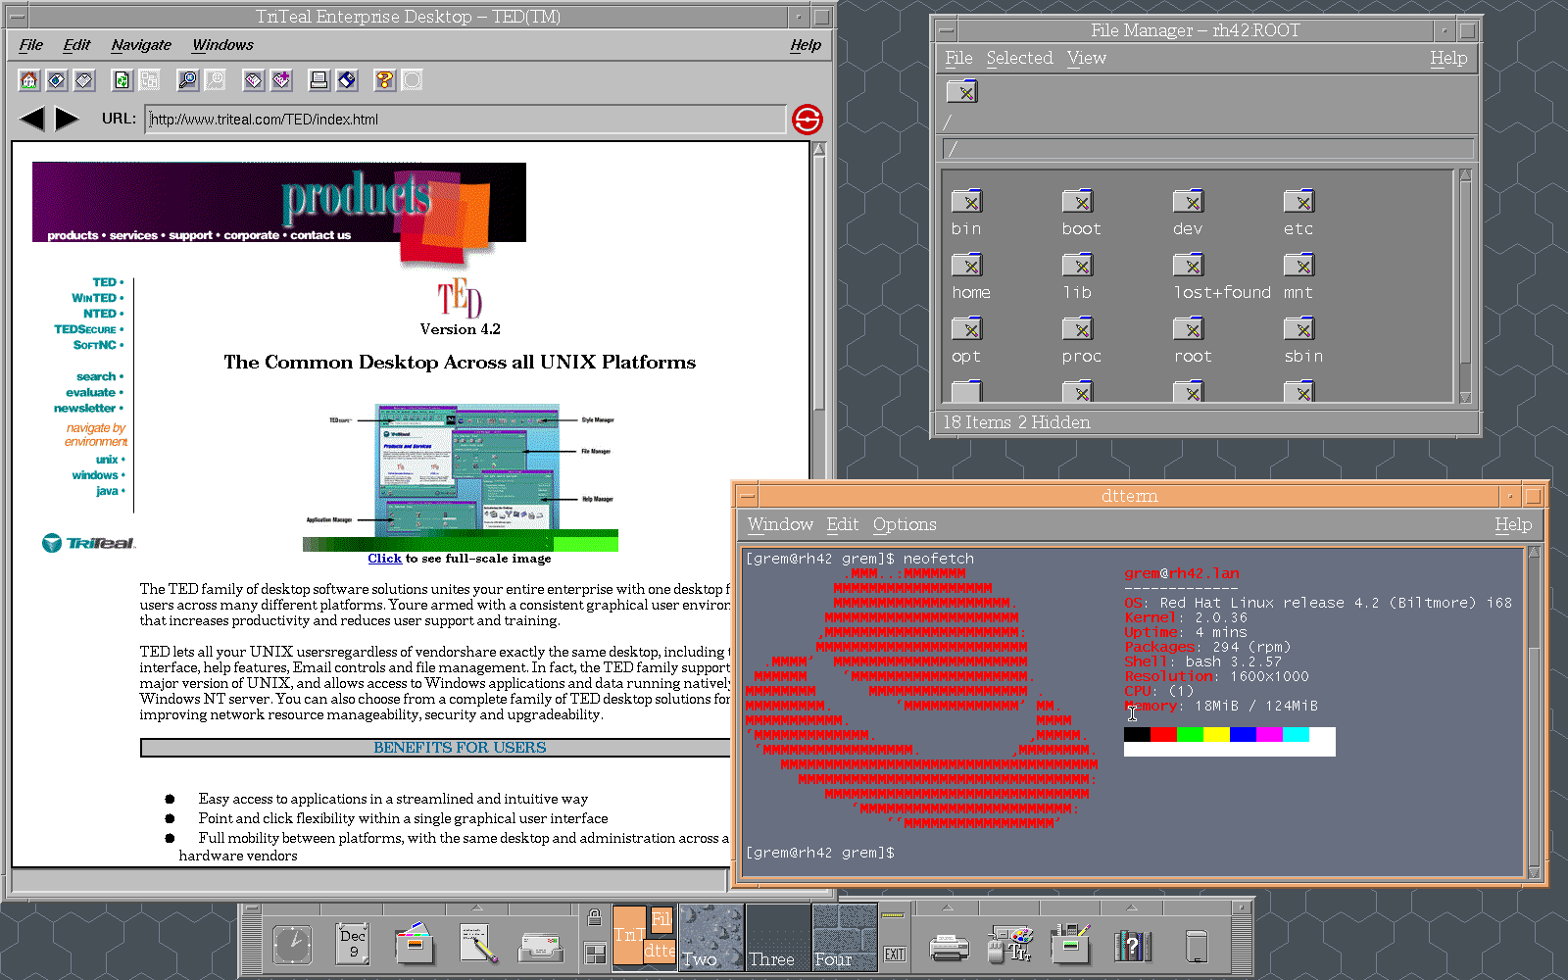Select the sbin folder icon

pos(1299,329)
